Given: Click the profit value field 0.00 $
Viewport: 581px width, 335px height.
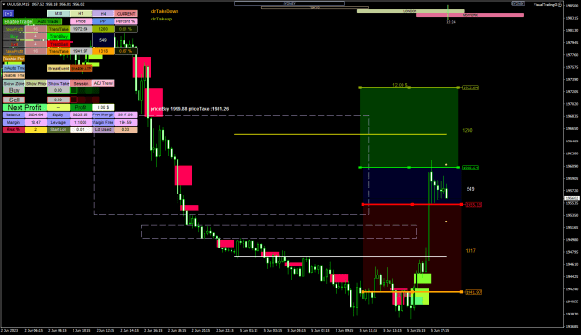Looking at the screenshot, I should 103,108.
